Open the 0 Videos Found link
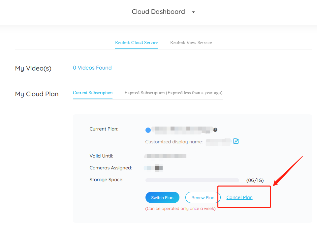Image resolution: width=317 pixels, height=233 pixels. (92, 68)
